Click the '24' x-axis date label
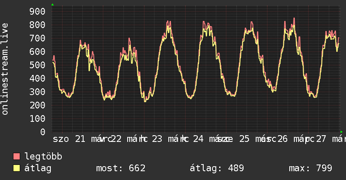Image resolution: width=346 pixels, height=180 pixels. click(198, 139)
